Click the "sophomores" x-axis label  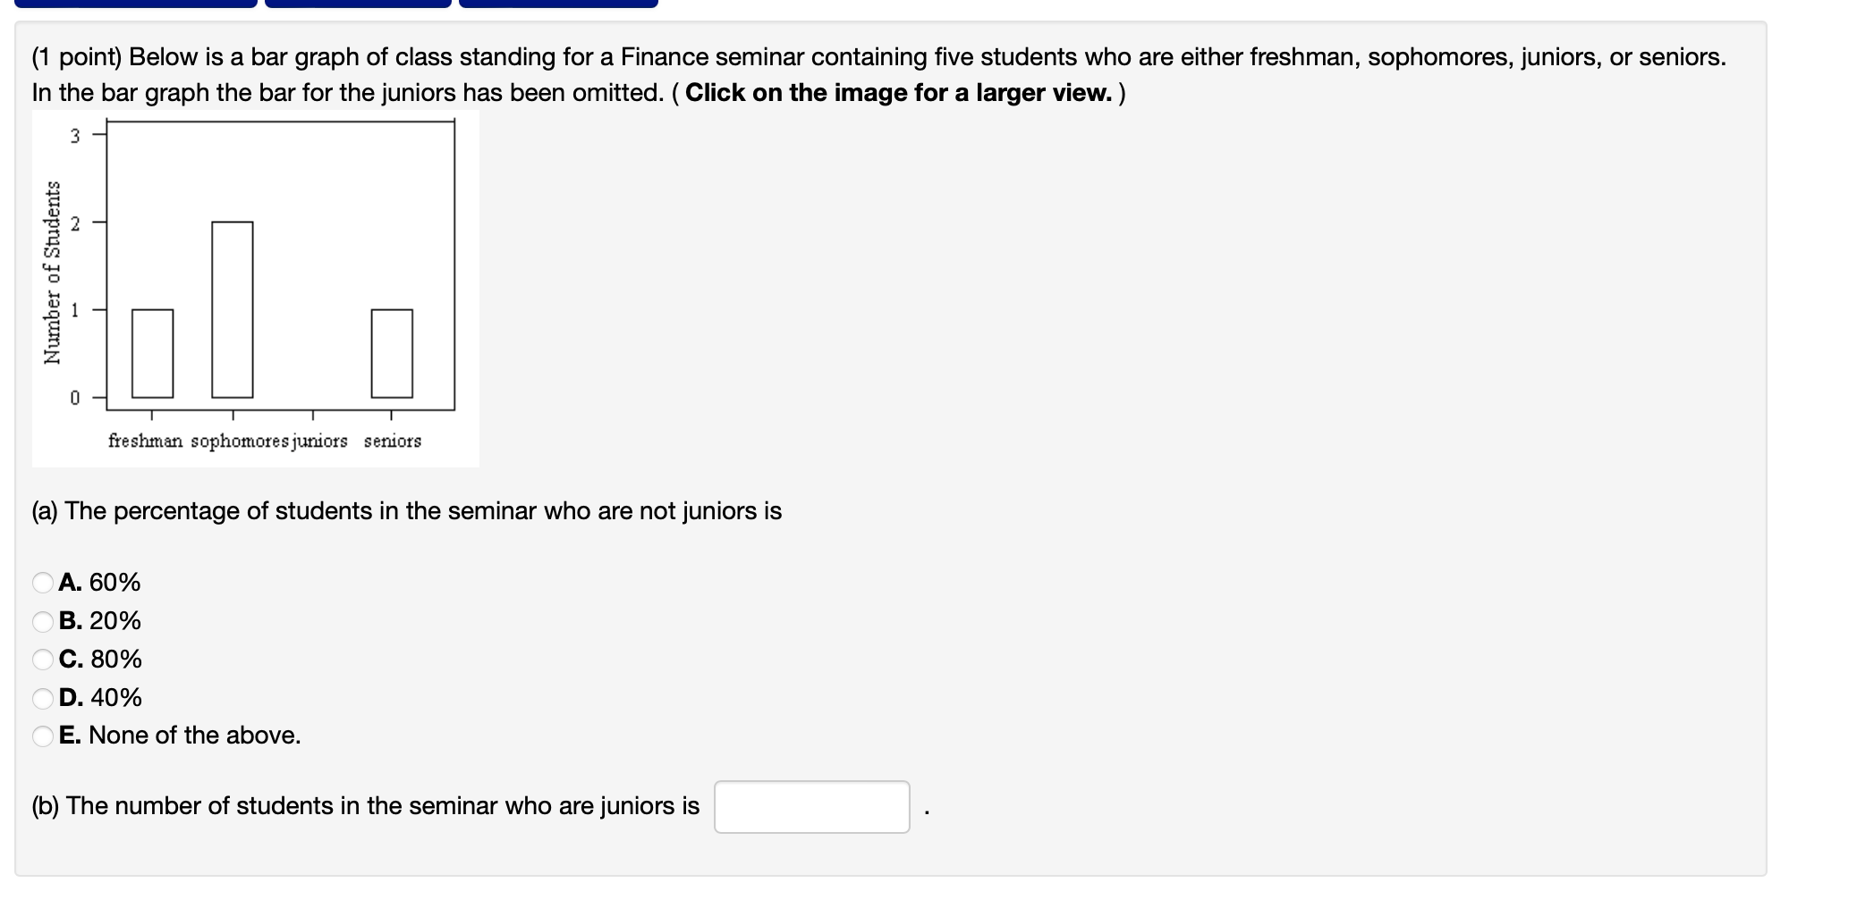pos(240,441)
